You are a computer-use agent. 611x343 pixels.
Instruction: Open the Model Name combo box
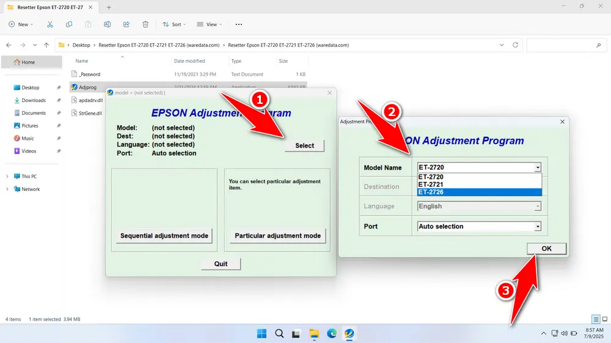click(x=479, y=167)
